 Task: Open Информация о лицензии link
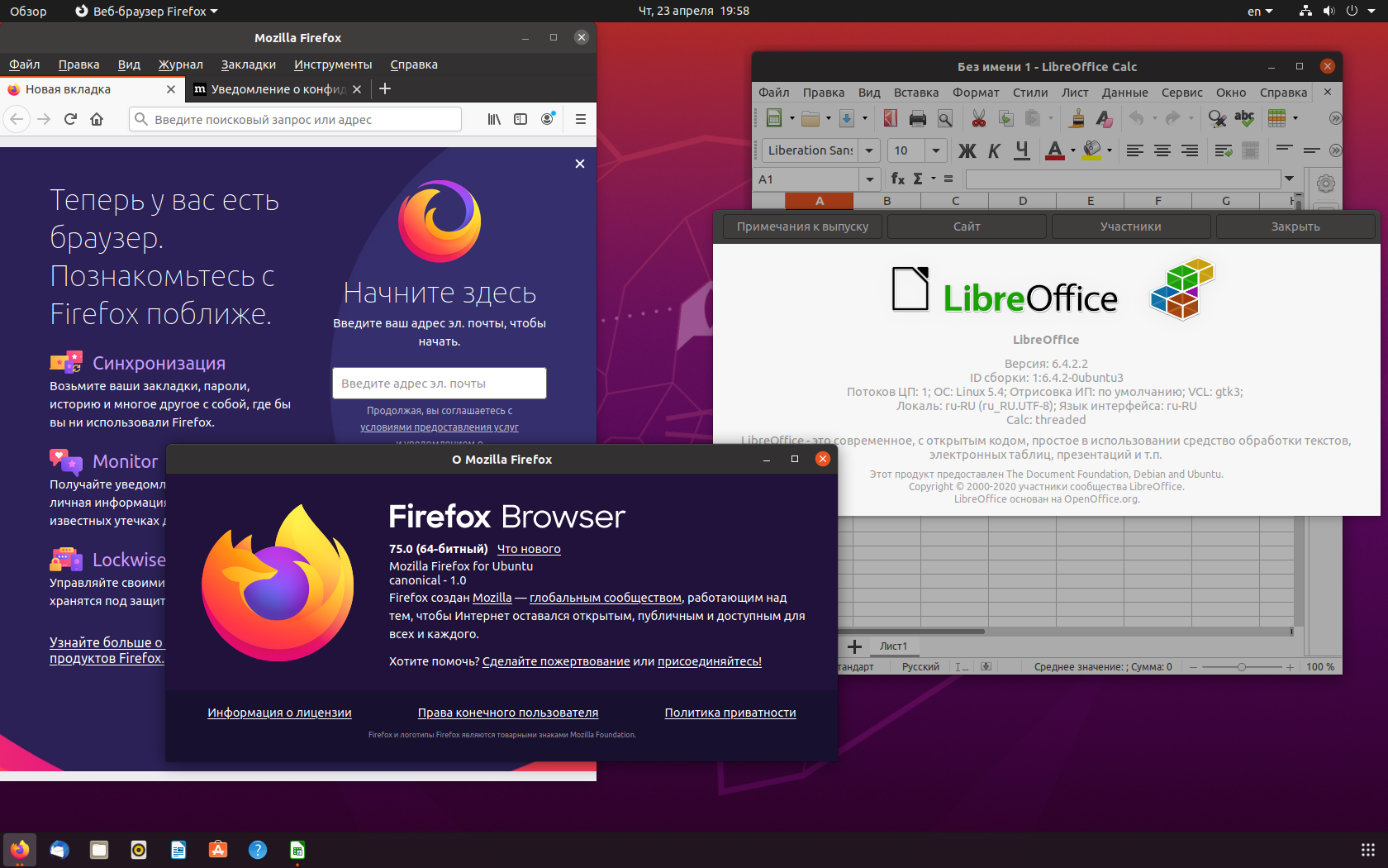(x=279, y=713)
